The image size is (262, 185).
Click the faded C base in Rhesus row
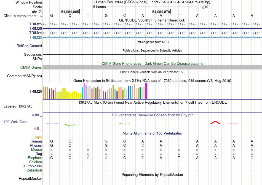pyautogui.click(x=143, y=146)
